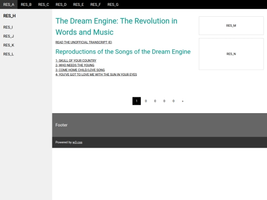Select pagination page 1 button

(x=136, y=101)
